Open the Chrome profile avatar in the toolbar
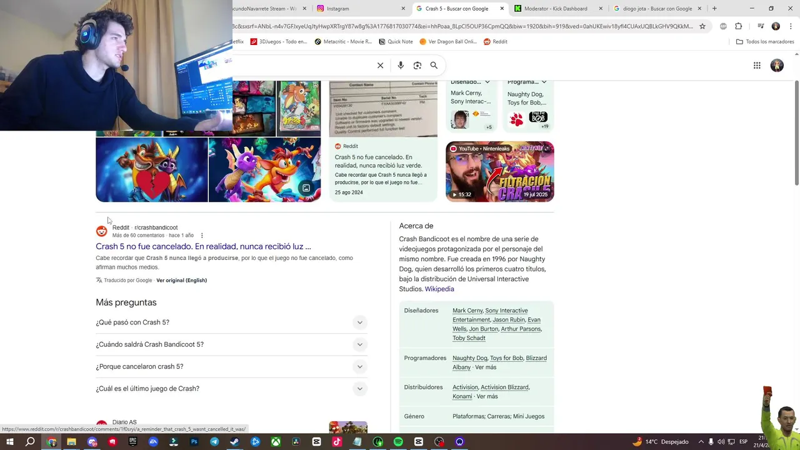 (x=776, y=26)
